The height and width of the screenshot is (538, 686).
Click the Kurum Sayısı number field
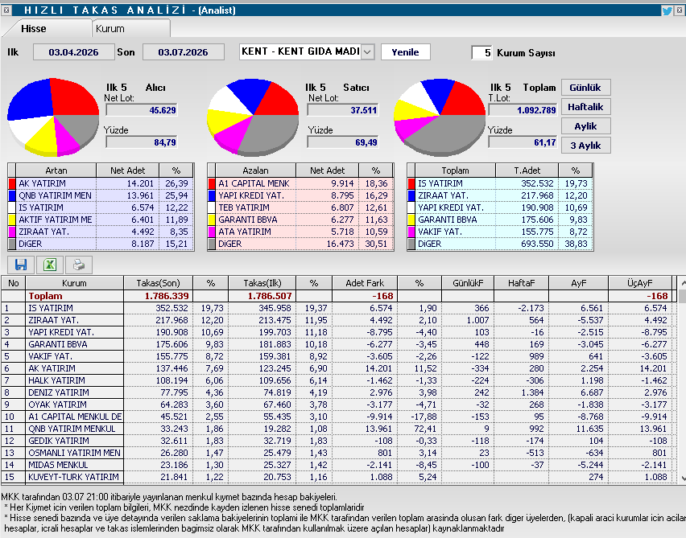(481, 53)
